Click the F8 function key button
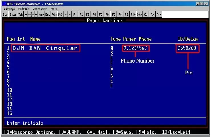211x138 pixels. click(x=120, y=14)
